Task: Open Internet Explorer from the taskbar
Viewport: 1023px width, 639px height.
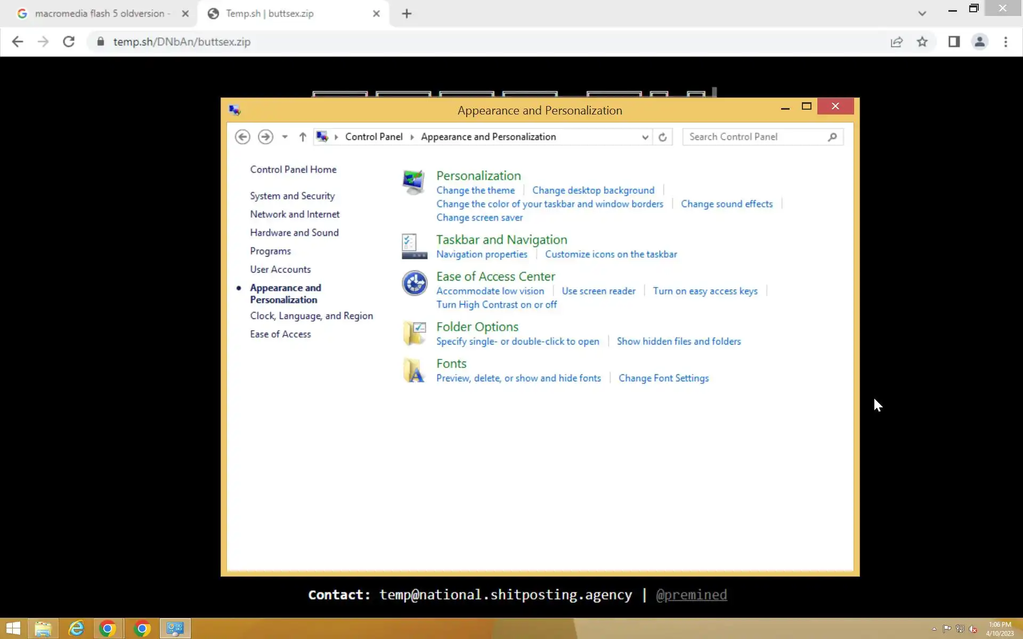Action: [x=76, y=628]
